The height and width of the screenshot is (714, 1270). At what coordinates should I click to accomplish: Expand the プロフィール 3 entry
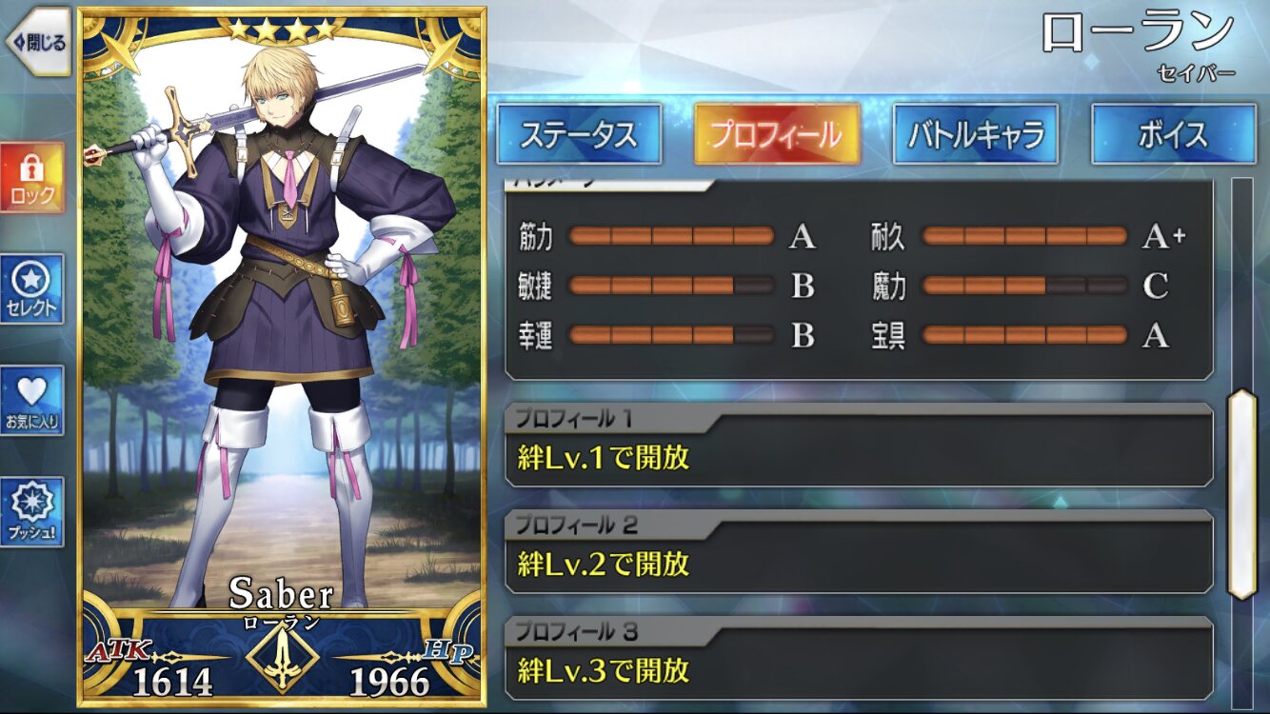click(x=859, y=659)
